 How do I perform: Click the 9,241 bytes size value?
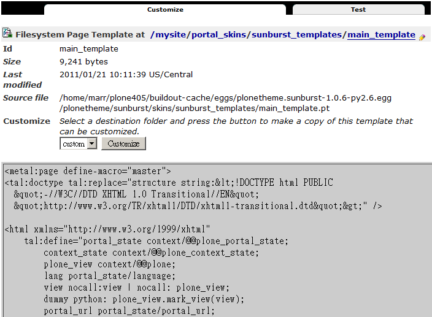click(x=83, y=62)
